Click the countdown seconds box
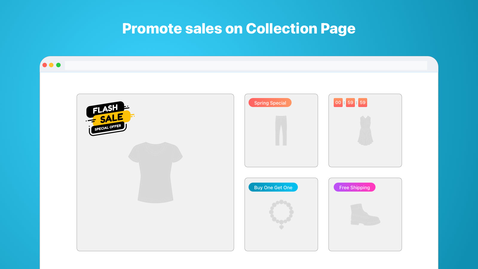Screen dimensions: 478x269 click(x=363, y=103)
